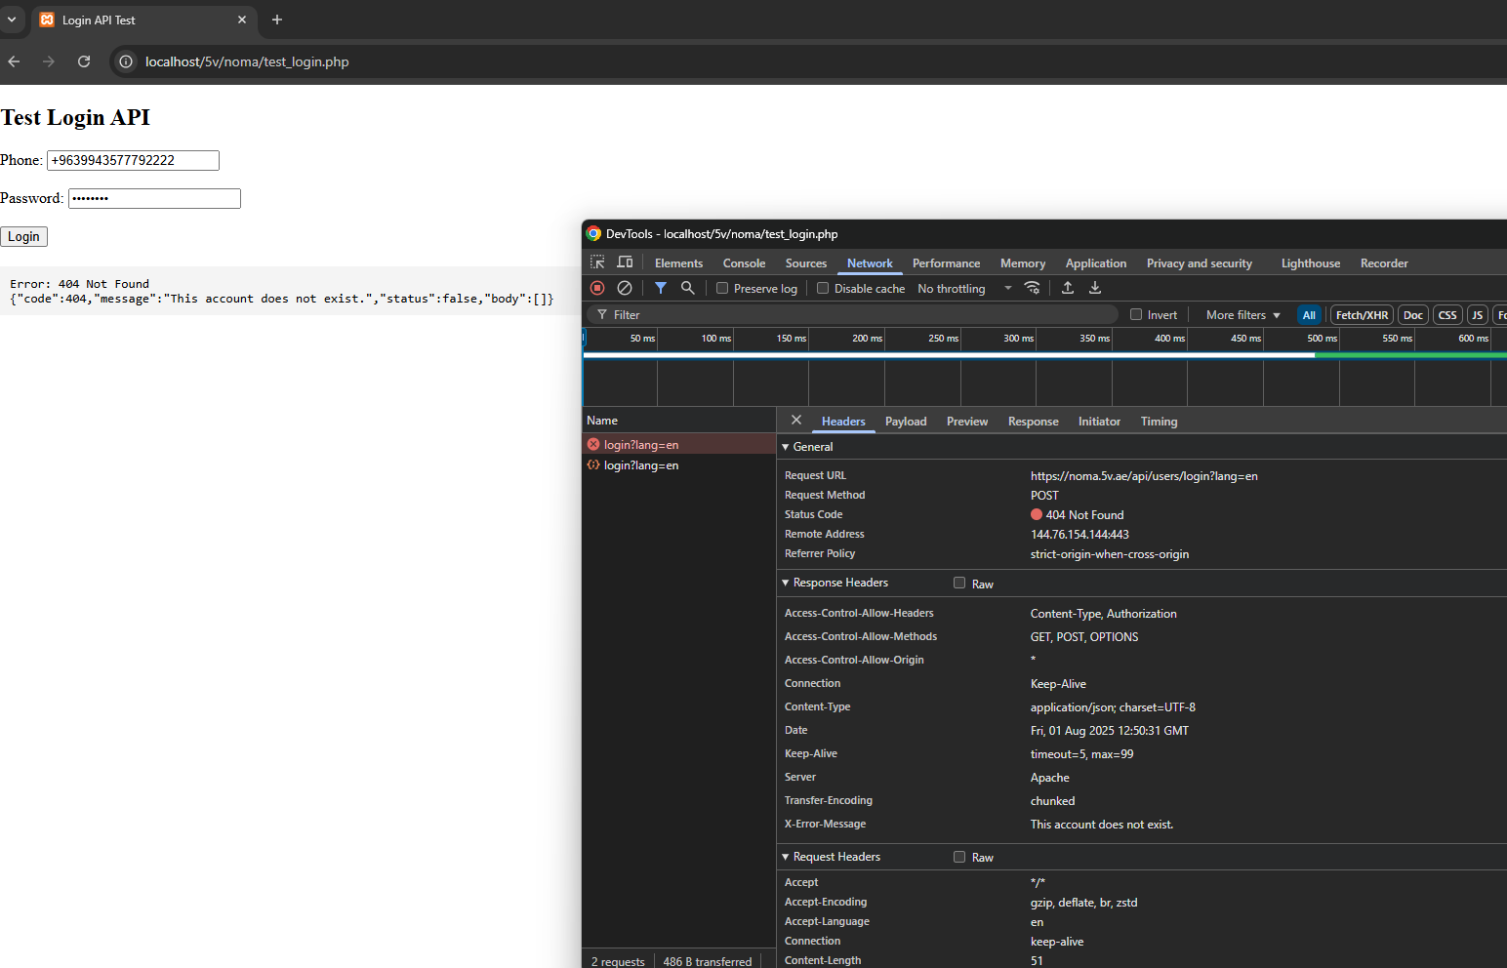Enable the Preserve log checkbox
The image size is (1507, 968).
[722, 289]
